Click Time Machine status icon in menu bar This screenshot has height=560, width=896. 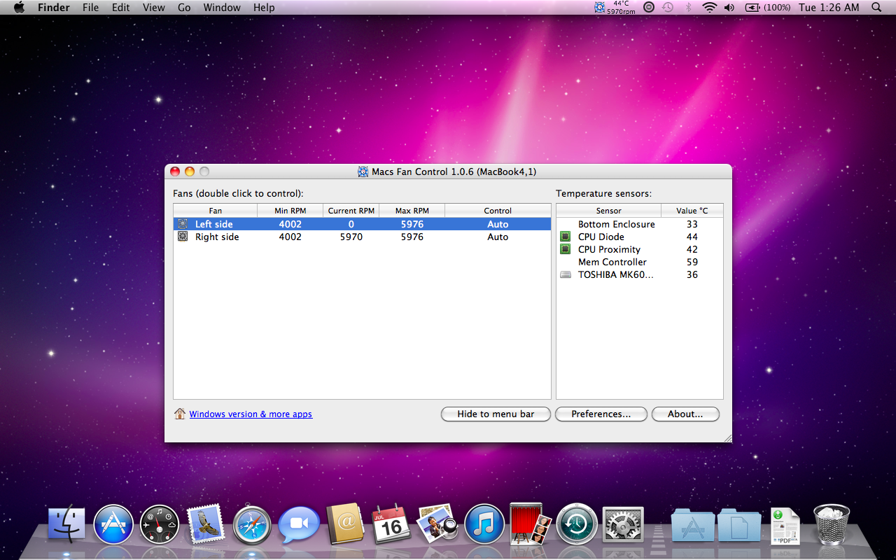click(x=668, y=7)
